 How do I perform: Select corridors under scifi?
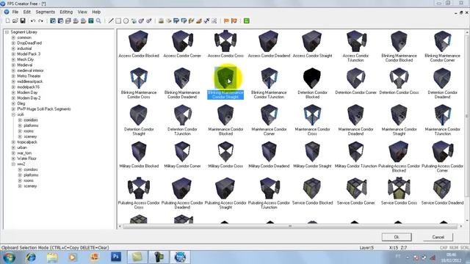(x=31, y=120)
